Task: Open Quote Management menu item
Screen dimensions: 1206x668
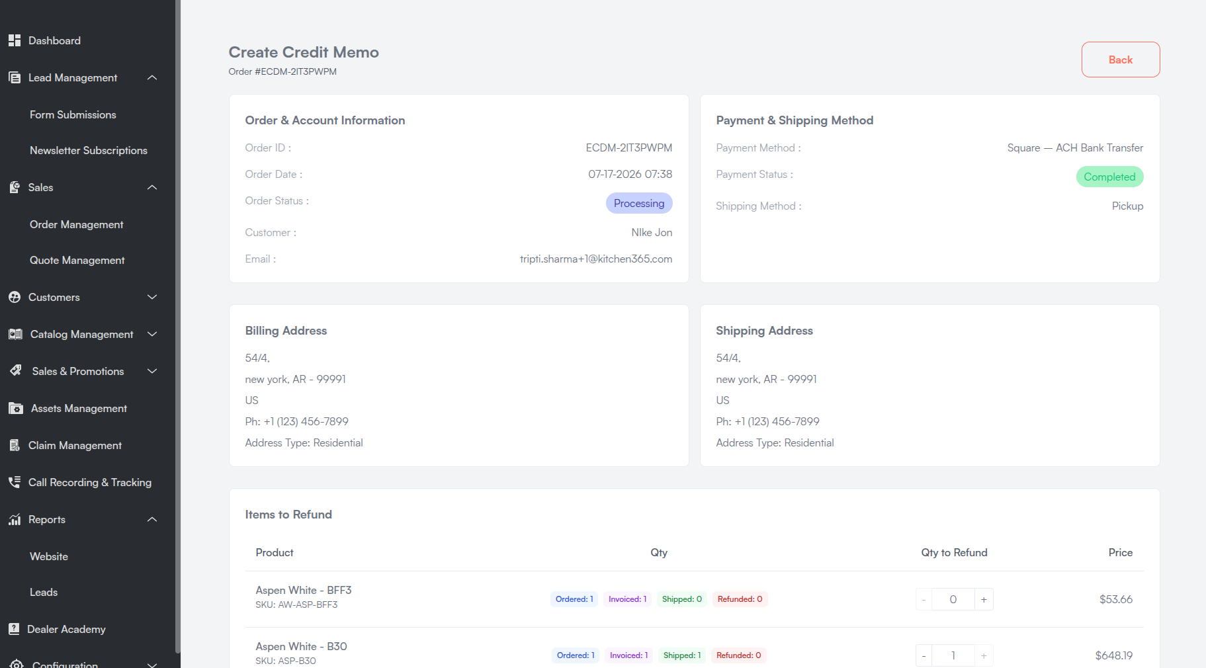Action: 77,260
